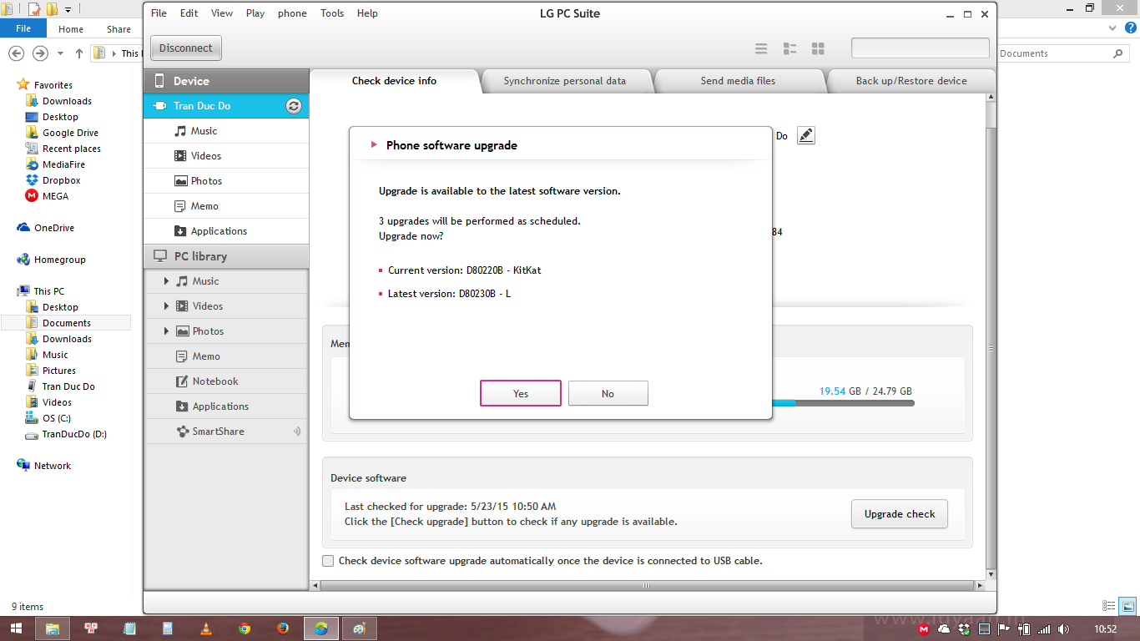Open Paint icon in the taskbar

pyautogui.click(x=360, y=628)
